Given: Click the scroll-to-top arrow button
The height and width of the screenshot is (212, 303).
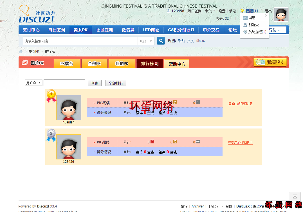Looking at the screenshot, I should (295, 197).
